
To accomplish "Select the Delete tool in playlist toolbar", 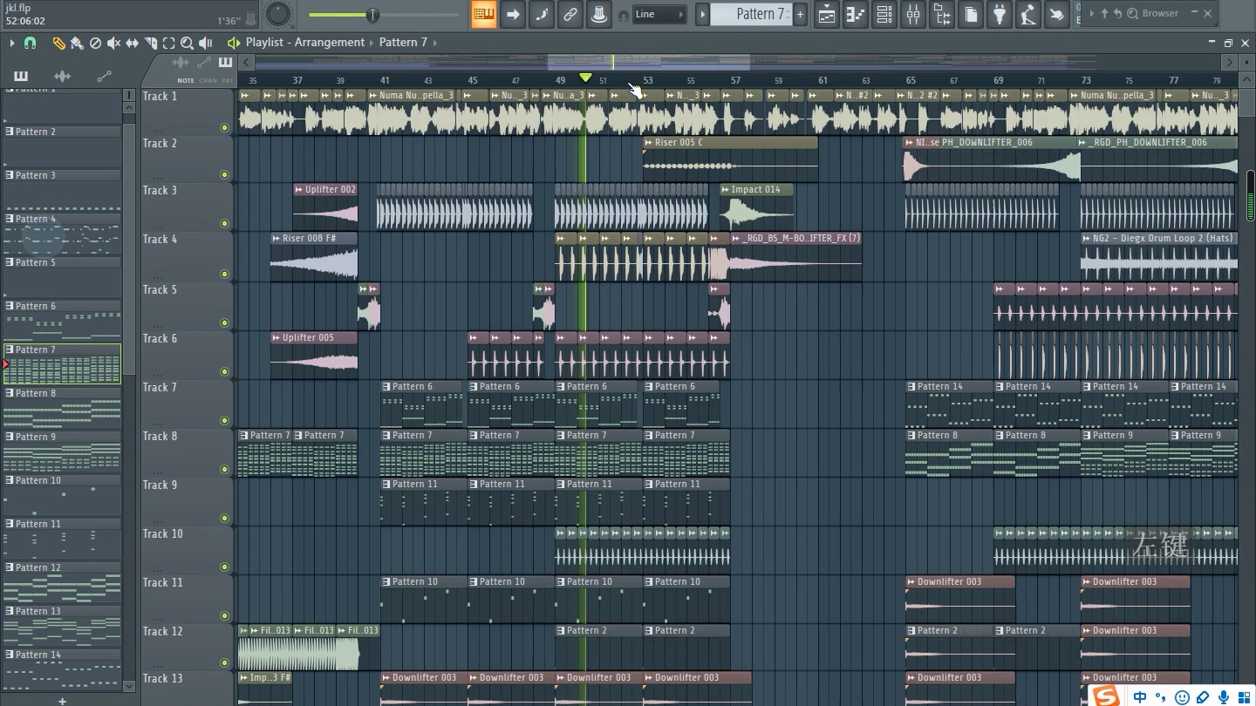I will point(95,43).
